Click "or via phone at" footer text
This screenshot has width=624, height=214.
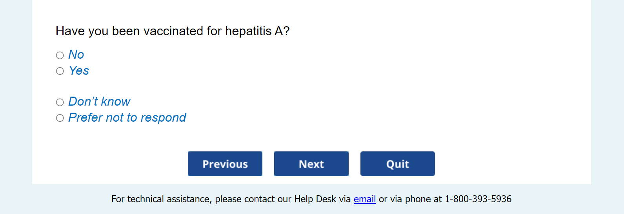(410, 199)
